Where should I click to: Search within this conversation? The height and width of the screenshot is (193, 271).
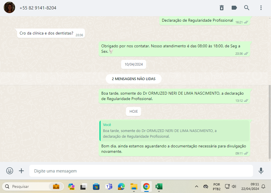(x=246, y=8)
